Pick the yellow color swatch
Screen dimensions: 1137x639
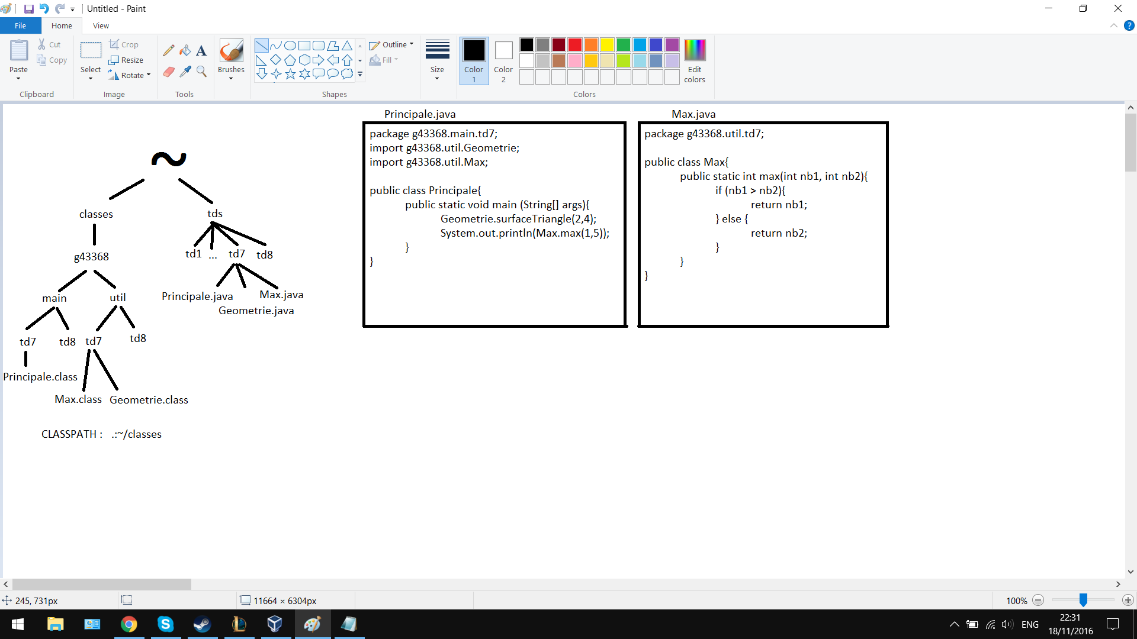pyautogui.click(x=608, y=45)
